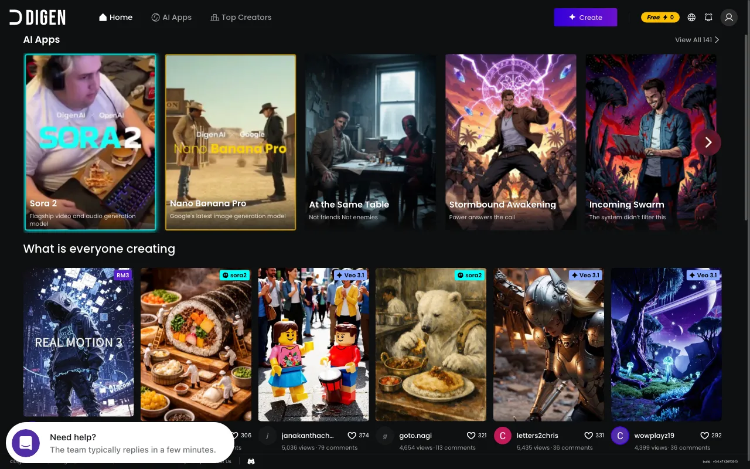Image resolution: width=750 pixels, height=469 pixels.
Task: Open the Top Creators tab
Action: tap(241, 18)
